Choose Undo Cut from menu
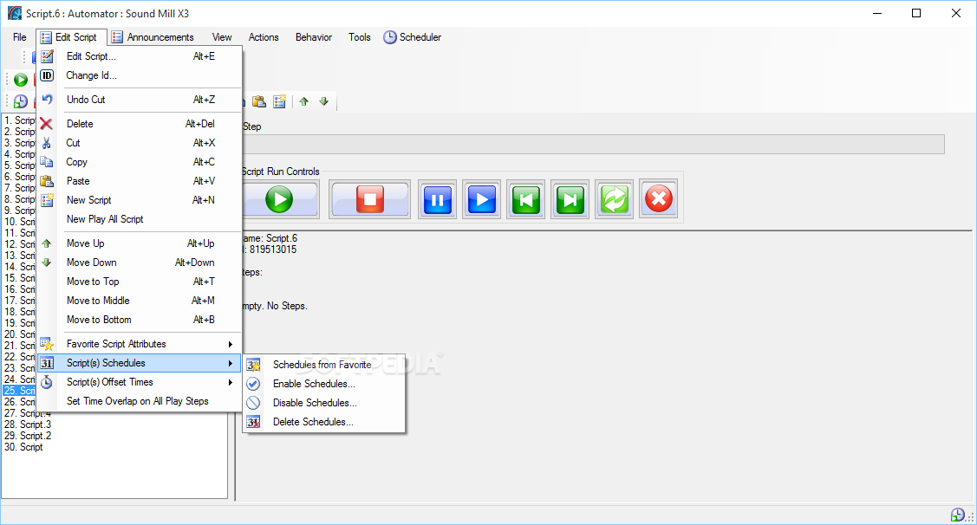 [x=140, y=100]
